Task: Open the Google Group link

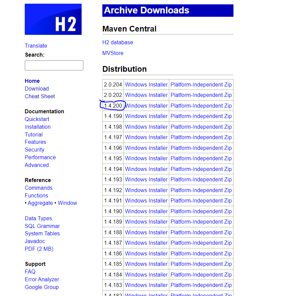Action: 42,287
